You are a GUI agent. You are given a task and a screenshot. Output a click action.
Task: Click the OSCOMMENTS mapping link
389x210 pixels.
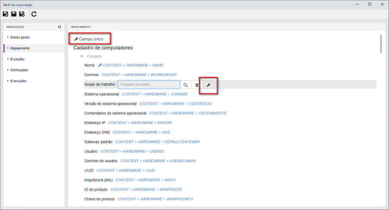[x=188, y=113]
